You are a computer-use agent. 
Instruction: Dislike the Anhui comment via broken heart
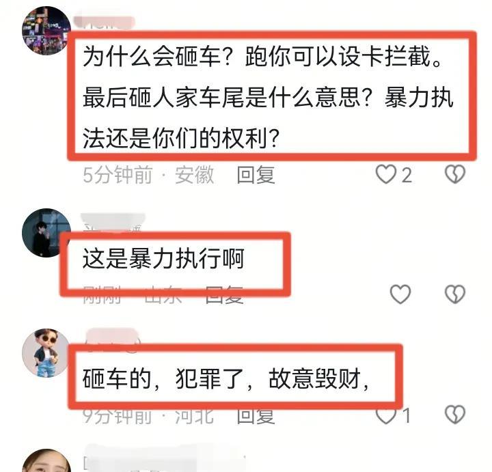point(455,174)
